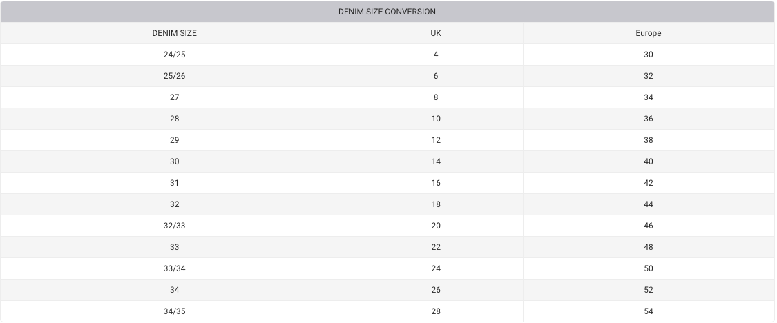Select the 32/33 denim size cell
Viewport: 777px width, 323px height.
click(174, 226)
